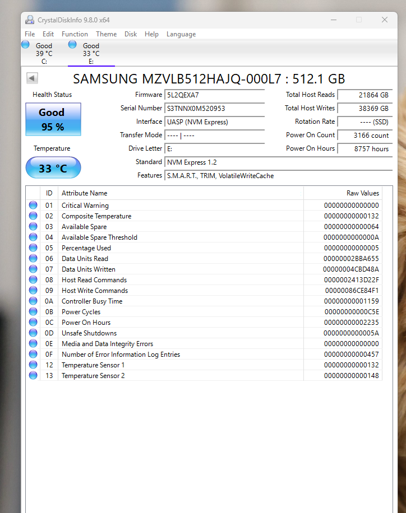Click status orb for Host Write Commands
406x513 pixels.
tap(33, 290)
